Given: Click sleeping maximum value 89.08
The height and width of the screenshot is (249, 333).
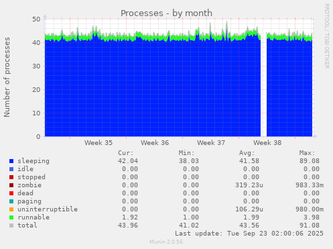Looking at the screenshot, I should click(310, 161).
